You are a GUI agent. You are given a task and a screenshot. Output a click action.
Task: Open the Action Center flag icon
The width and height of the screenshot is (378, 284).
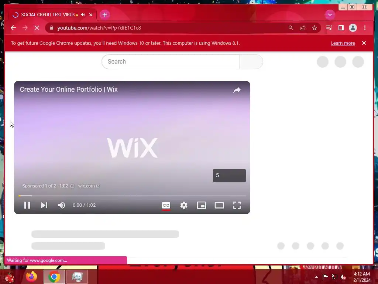click(x=325, y=277)
